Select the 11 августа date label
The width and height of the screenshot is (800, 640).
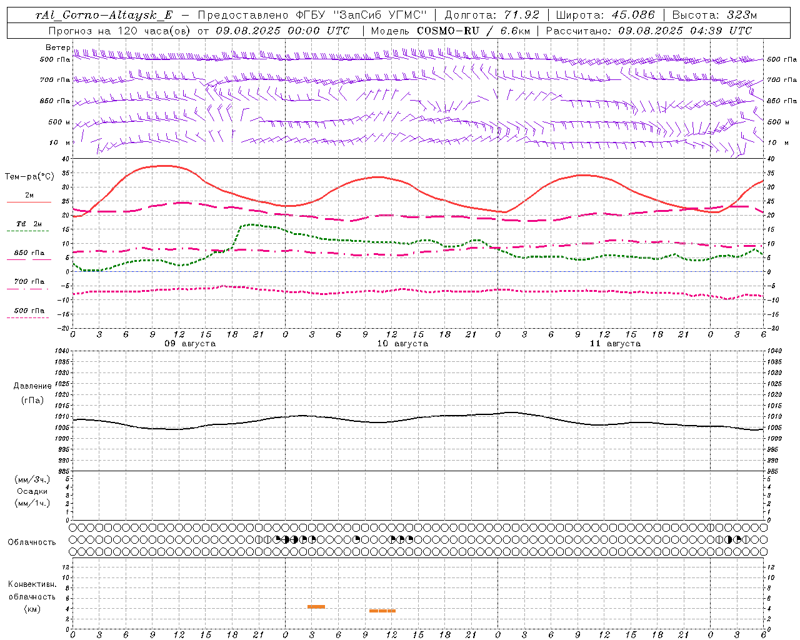(x=615, y=344)
